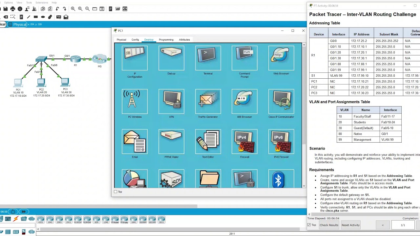Click the Print icon in main toolbar
Image resolution: width=420 pixels, height=236 pixels.
(13, 9)
